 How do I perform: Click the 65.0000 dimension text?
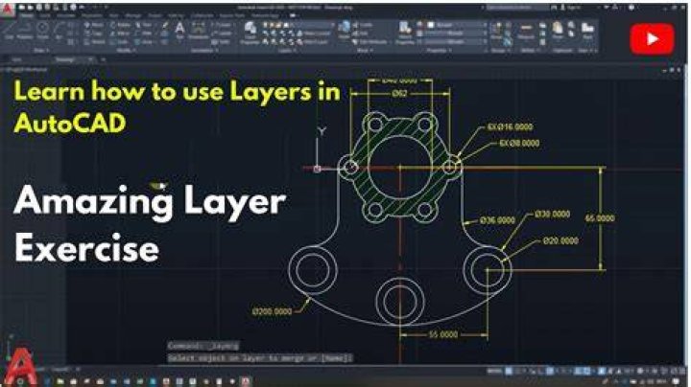pos(599,218)
